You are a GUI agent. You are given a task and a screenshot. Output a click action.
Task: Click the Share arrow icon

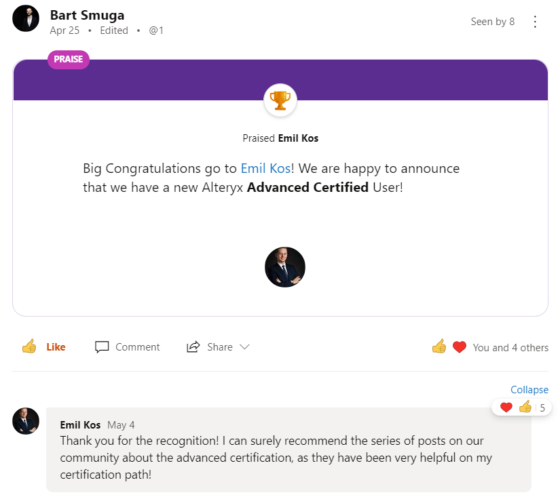point(193,347)
